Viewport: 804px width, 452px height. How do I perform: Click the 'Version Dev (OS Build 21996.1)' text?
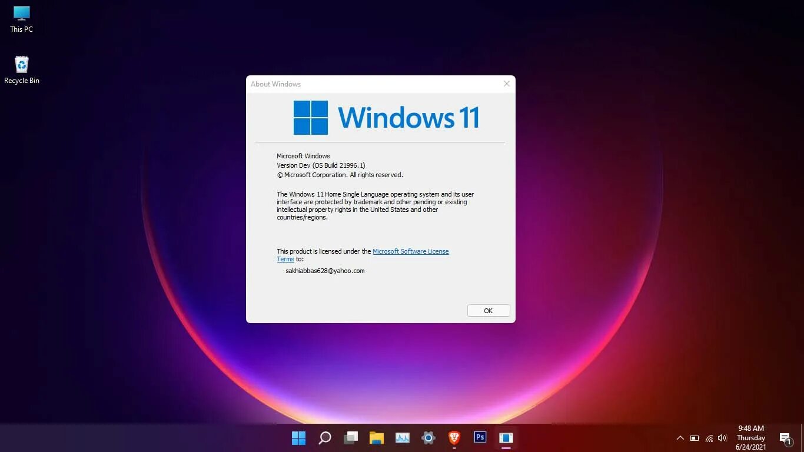coord(321,165)
